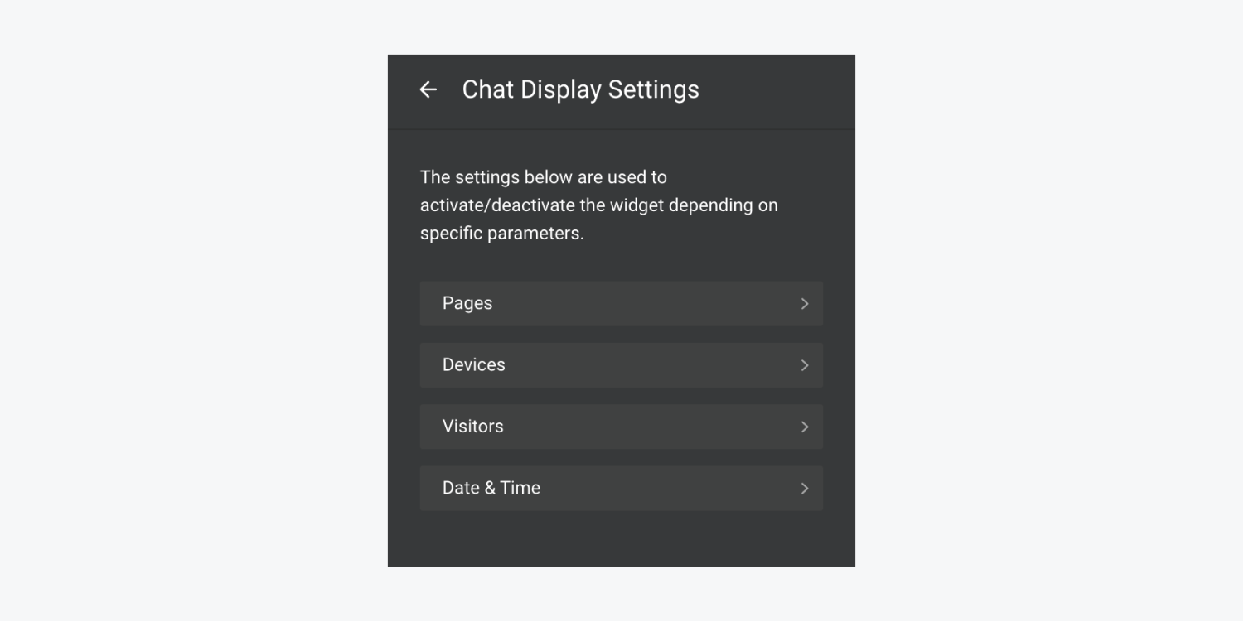The height and width of the screenshot is (622, 1244).
Task: Click the chevron icon on Pages row
Action: (x=804, y=304)
